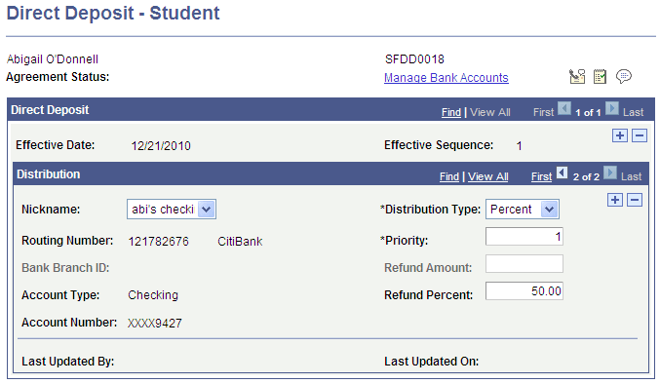Click the Refund Percent field
Image resolution: width=660 pixels, height=384 pixels.
(524, 291)
